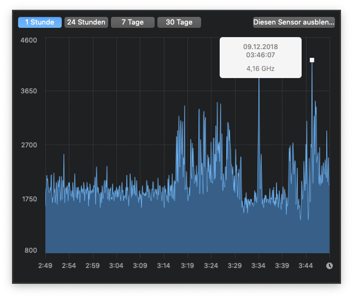353x298 pixels.
Task: Click the 4600 y-axis label
Action: [28, 40]
